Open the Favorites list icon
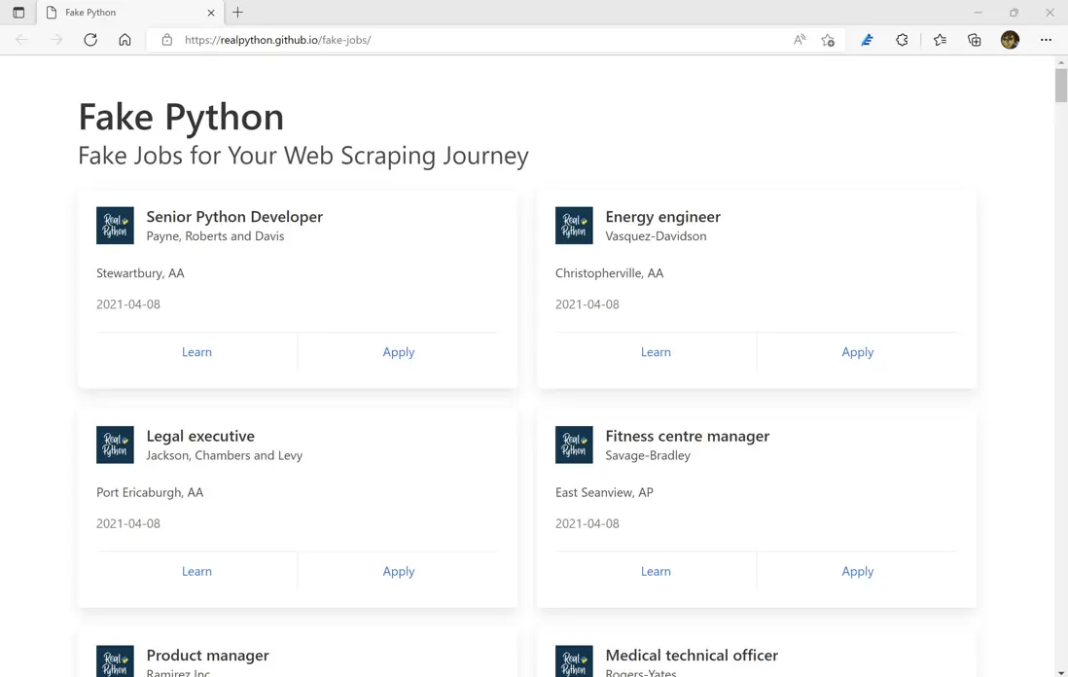This screenshot has width=1068, height=677. click(940, 40)
